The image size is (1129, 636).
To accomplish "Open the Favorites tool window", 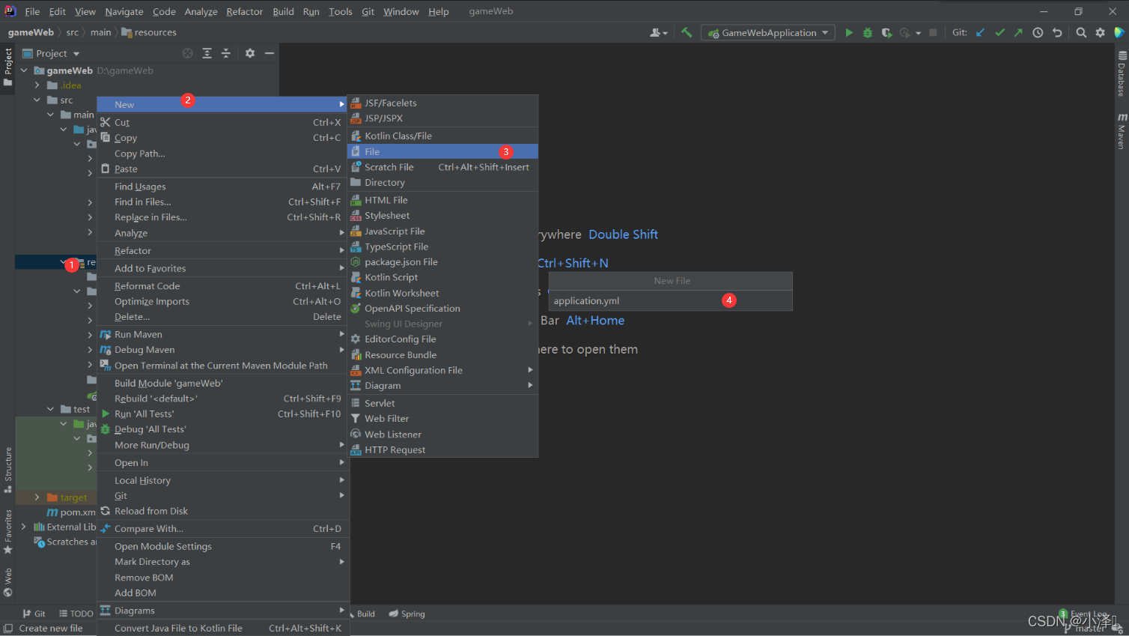I will pyautogui.click(x=8, y=532).
